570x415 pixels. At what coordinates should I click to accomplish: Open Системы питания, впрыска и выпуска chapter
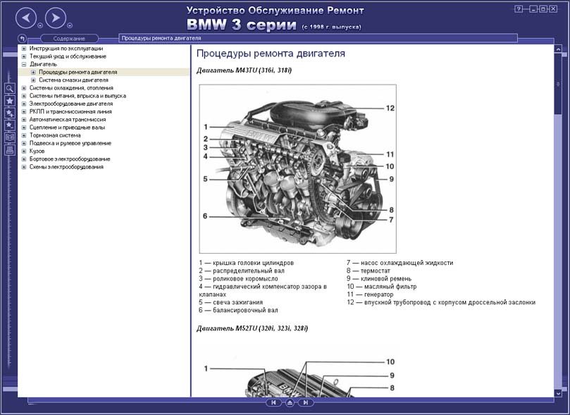(78, 96)
